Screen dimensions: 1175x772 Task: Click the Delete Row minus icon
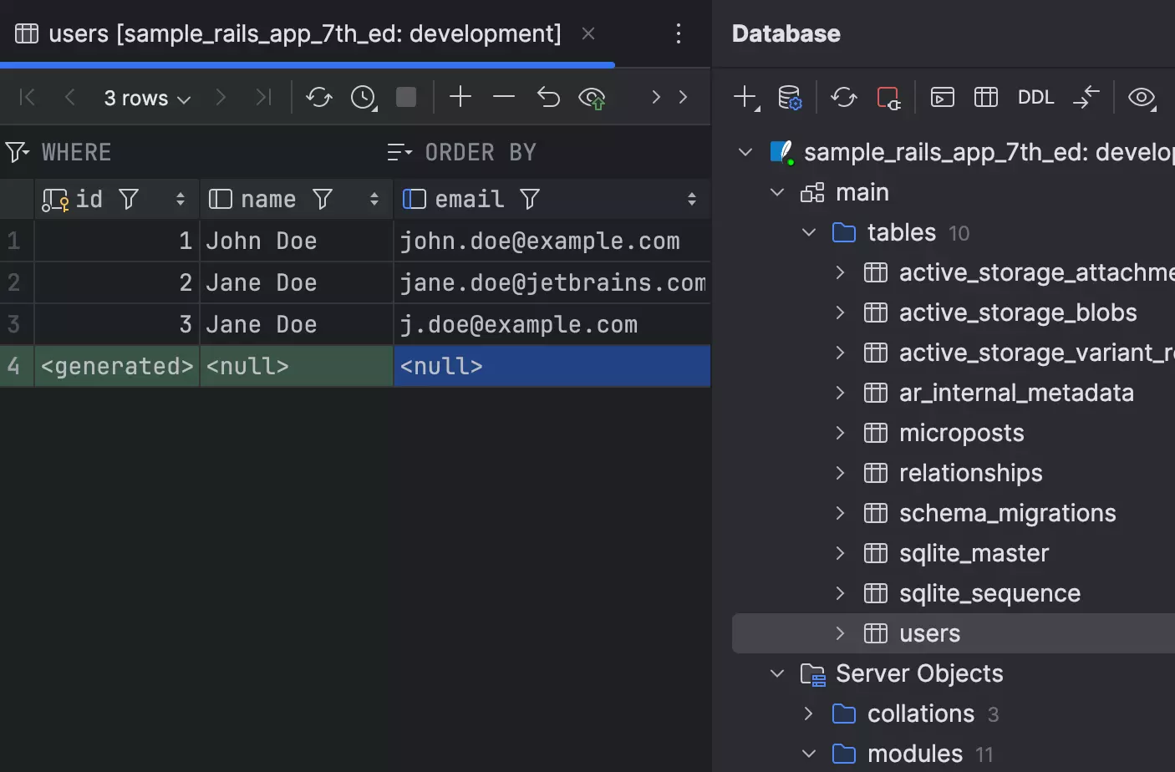pyautogui.click(x=504, y=97)
